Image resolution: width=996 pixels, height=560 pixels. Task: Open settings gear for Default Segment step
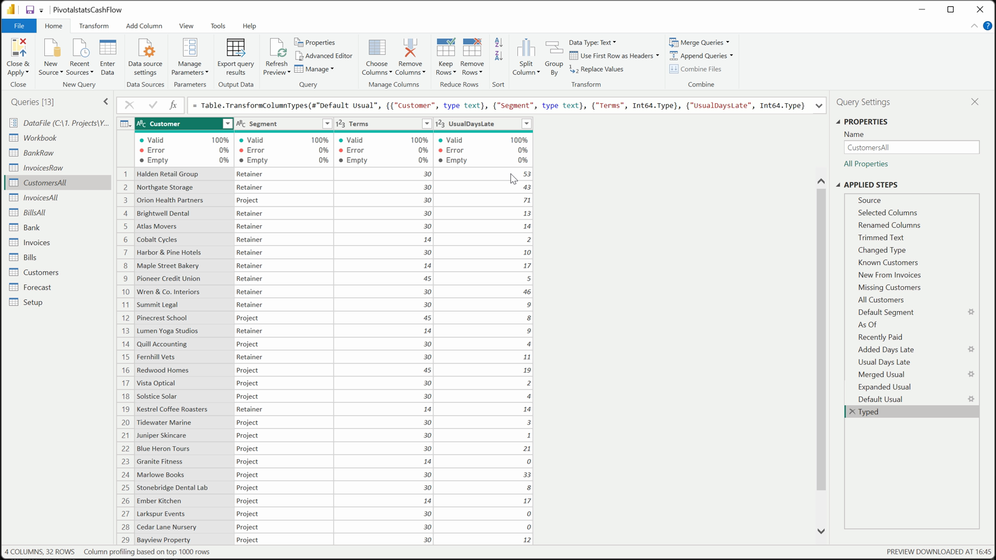pos(971,312)
